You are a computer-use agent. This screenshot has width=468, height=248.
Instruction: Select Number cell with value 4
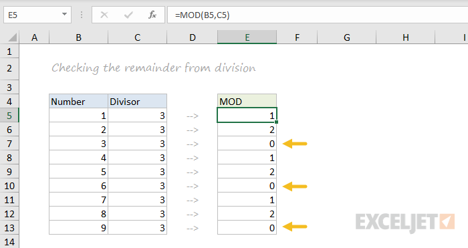coord(78,158)
